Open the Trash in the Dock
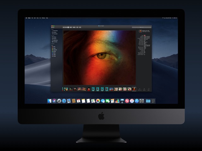This screenshot has width=202, height=151. click(153, 101)
